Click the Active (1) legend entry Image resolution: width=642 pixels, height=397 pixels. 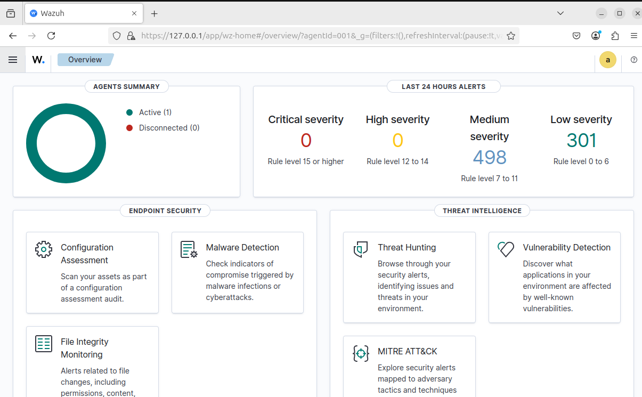click(149, 112)
